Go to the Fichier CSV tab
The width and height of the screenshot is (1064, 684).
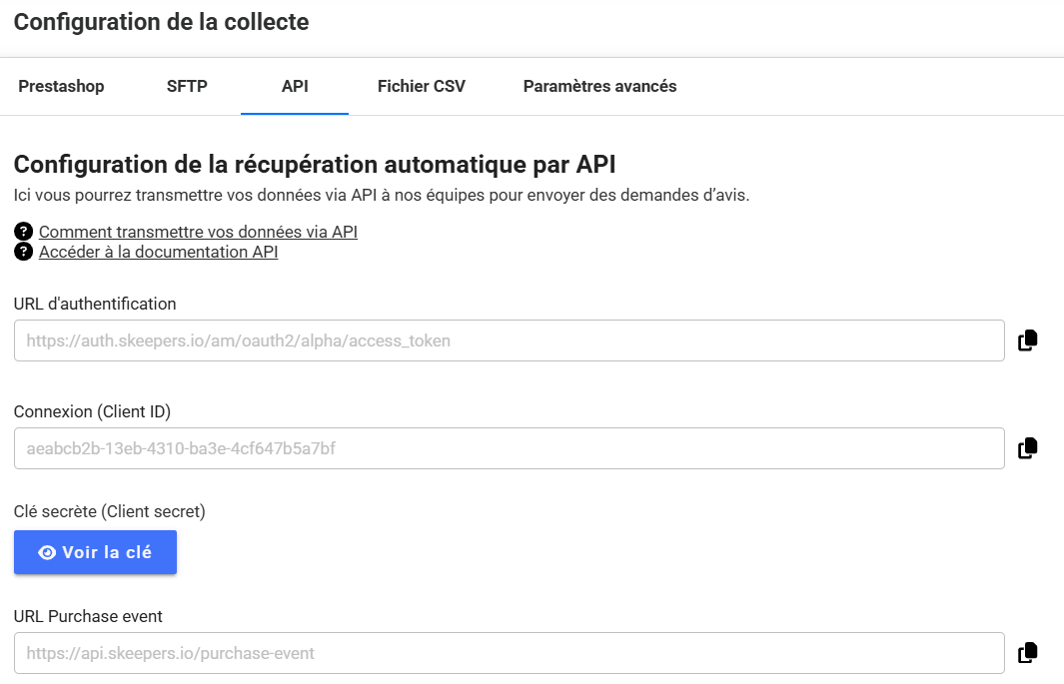click(421, 86)
